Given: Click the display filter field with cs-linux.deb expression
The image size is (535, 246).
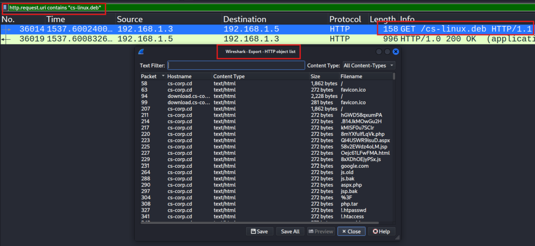Looking at the screenshot, I should [271, 8].
